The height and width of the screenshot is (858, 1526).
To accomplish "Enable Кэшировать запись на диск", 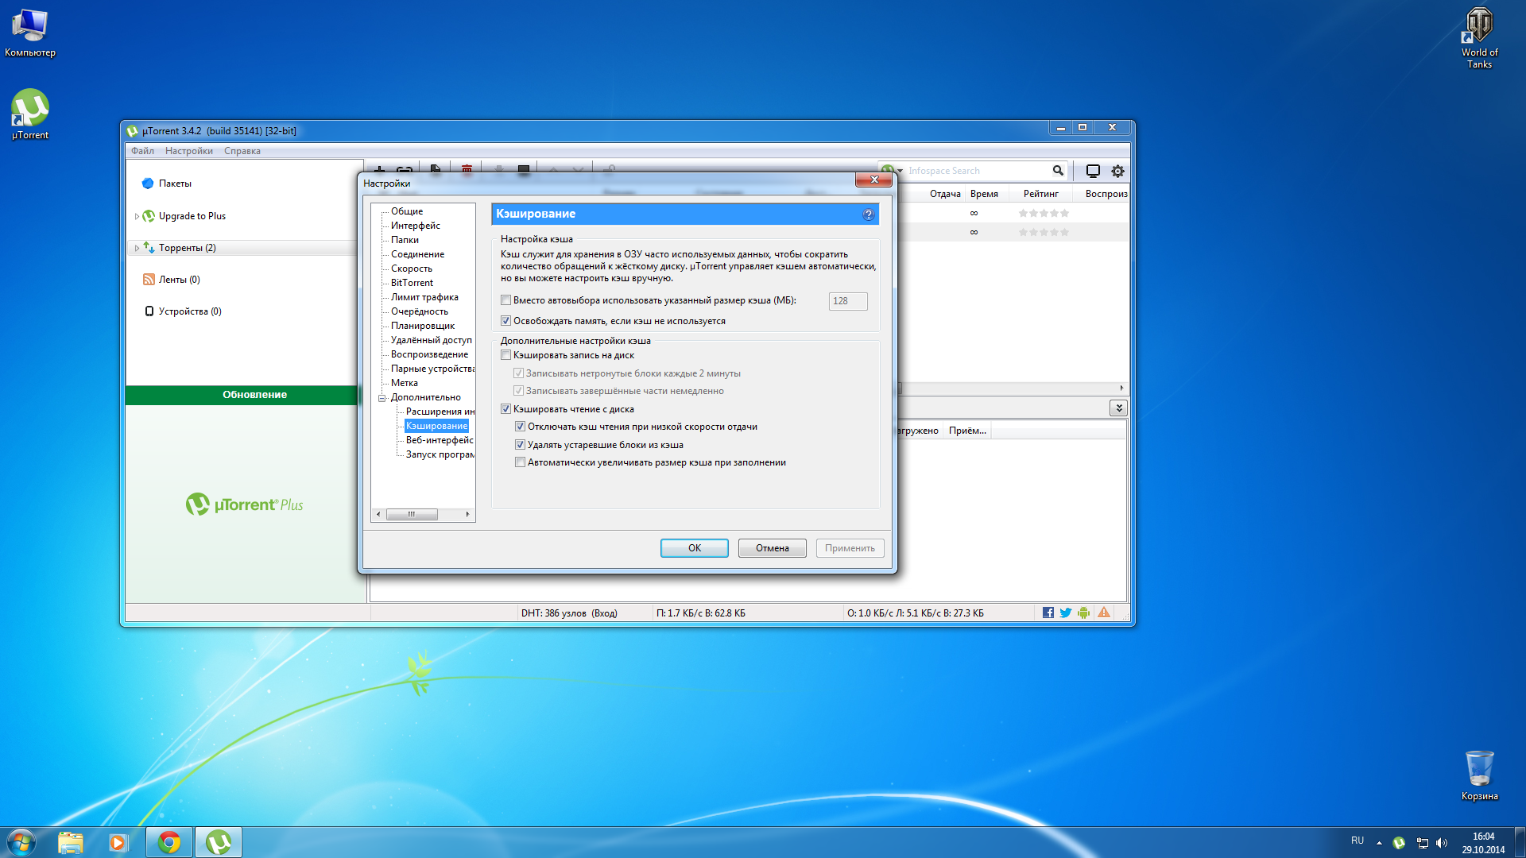I will [505, 355].
